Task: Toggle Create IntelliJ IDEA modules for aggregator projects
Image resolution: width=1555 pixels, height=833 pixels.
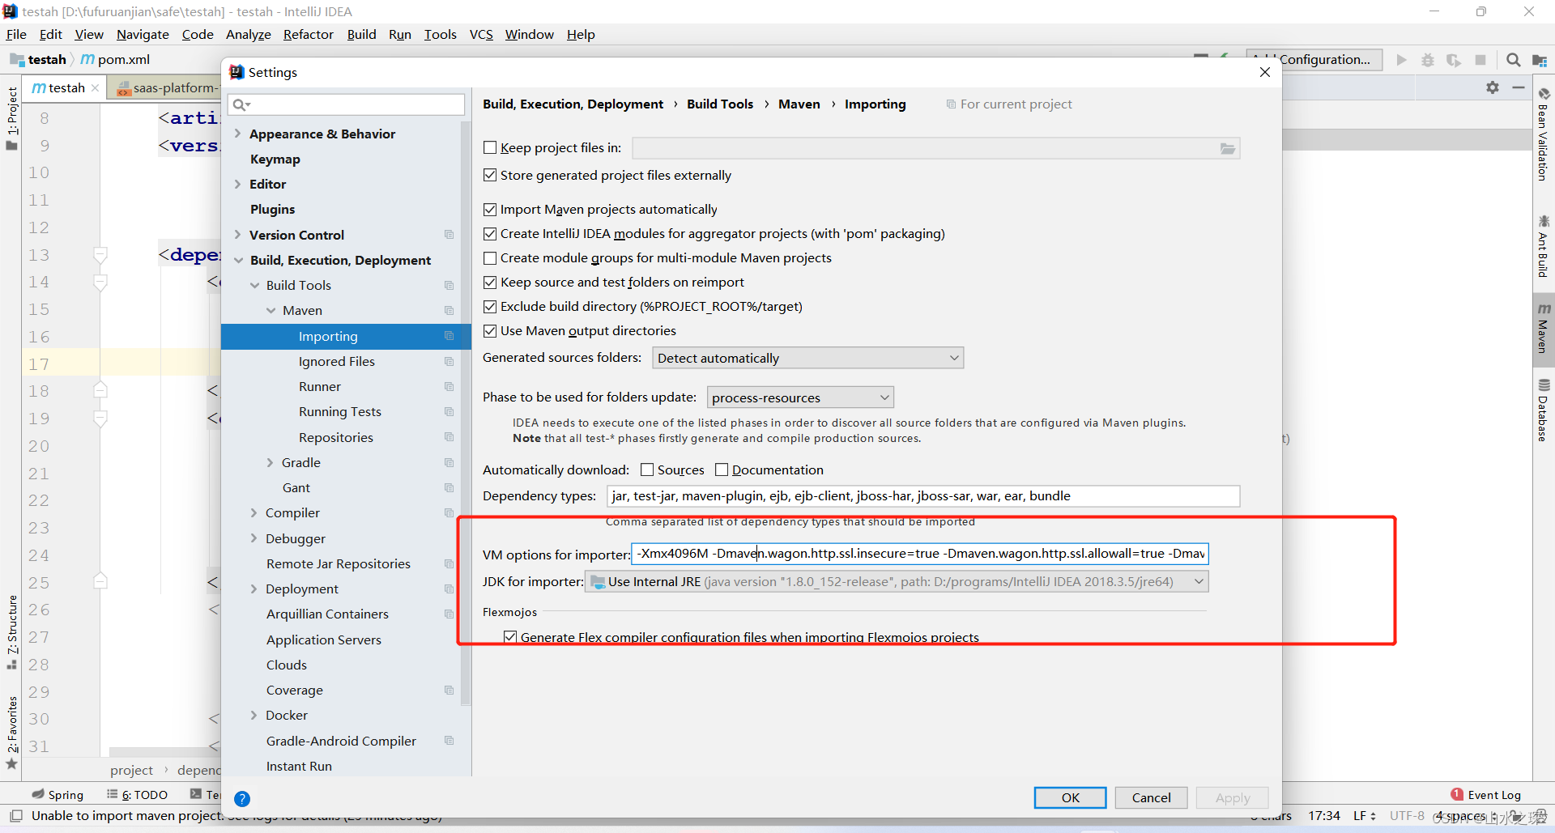Action: click(x=490, y=233)
